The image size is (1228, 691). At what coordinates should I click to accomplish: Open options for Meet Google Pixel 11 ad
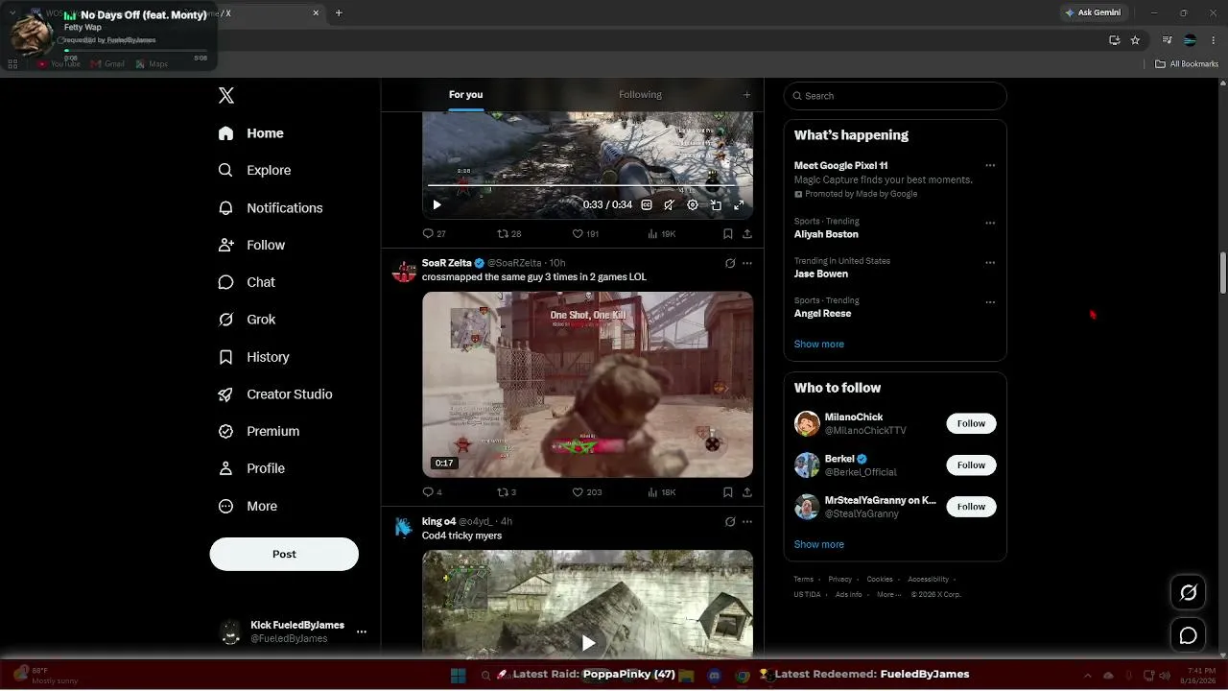990,166
